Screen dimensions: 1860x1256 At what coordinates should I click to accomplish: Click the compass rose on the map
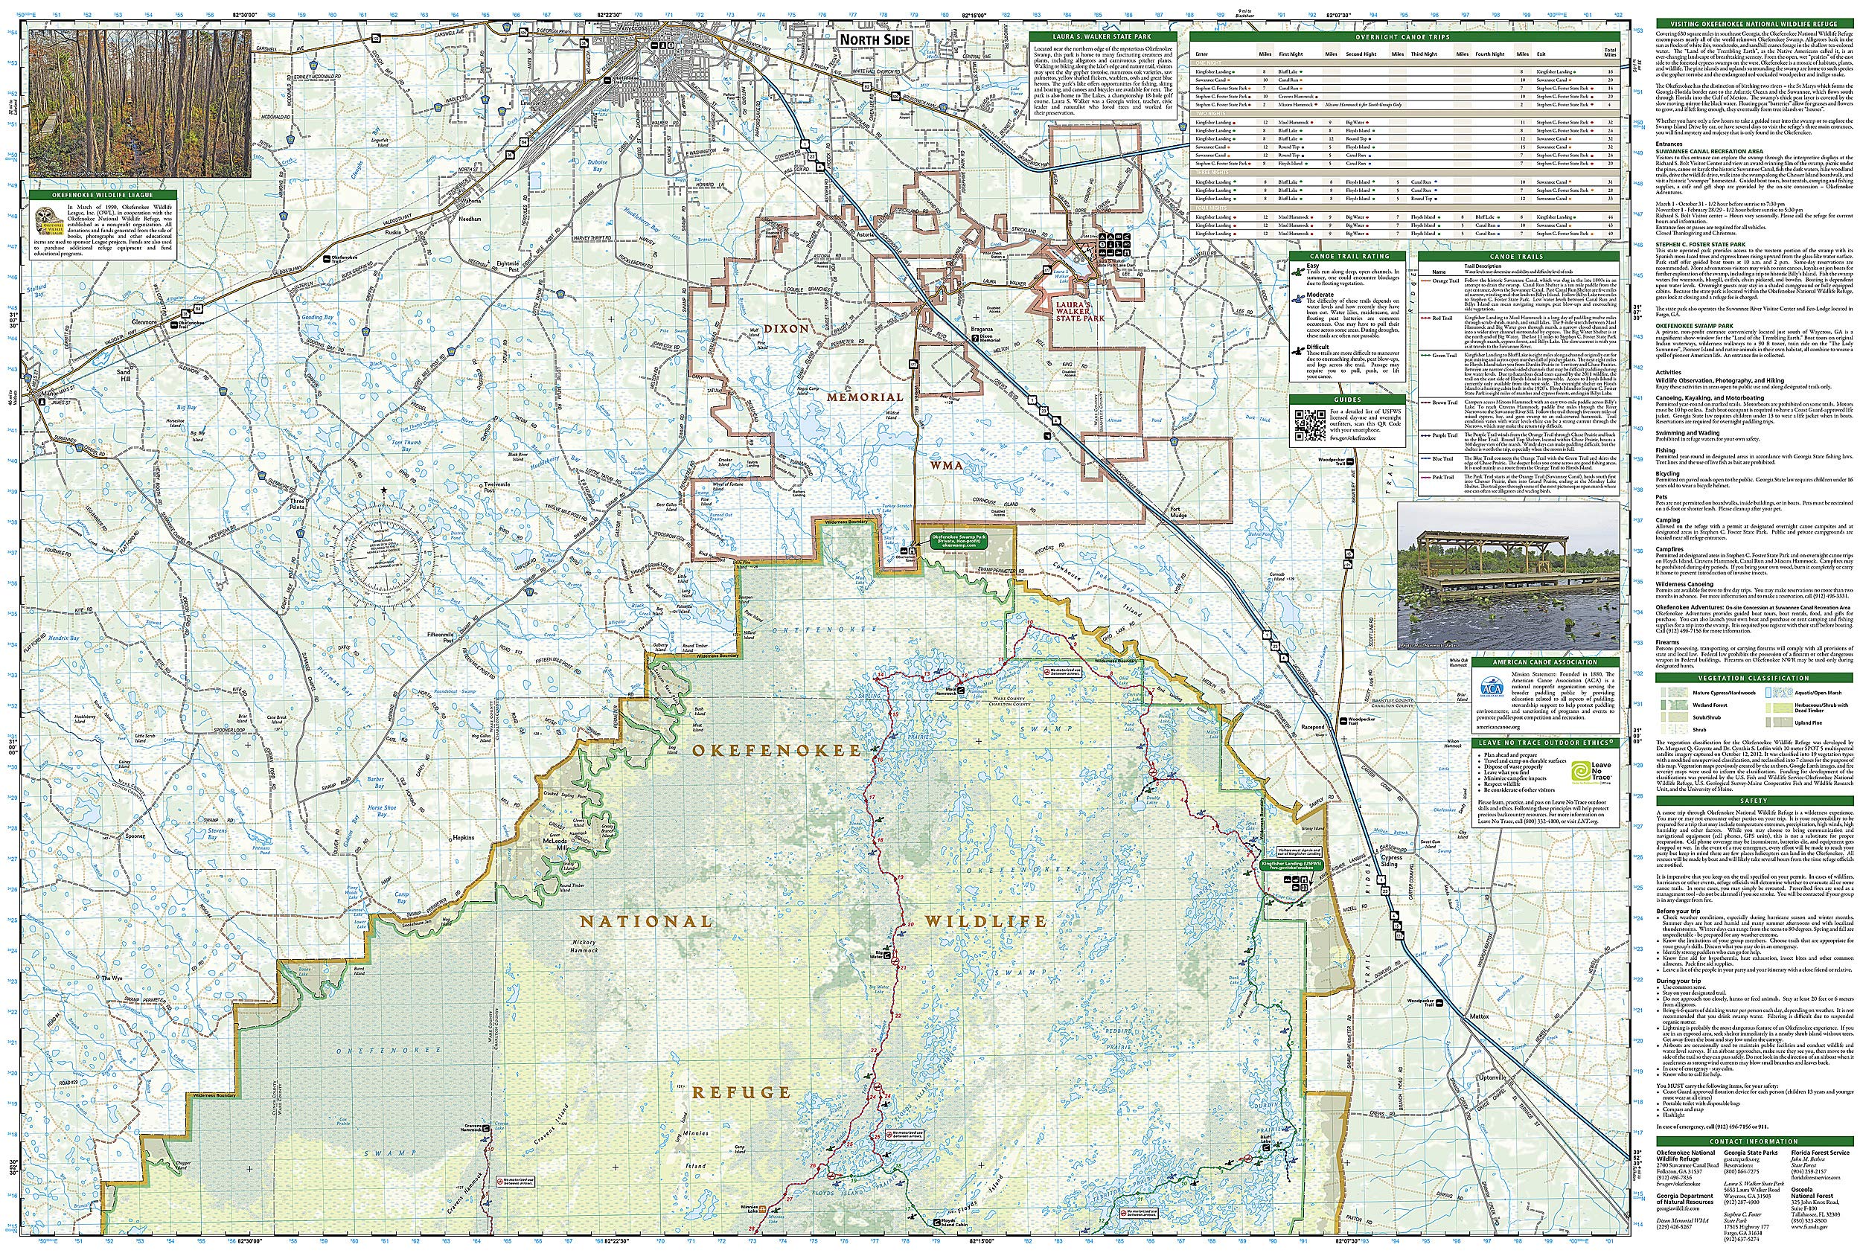tap(384, 555)
